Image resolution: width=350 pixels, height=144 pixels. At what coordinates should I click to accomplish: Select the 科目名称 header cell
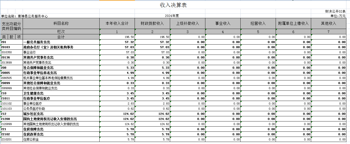[x=61, y=23]
